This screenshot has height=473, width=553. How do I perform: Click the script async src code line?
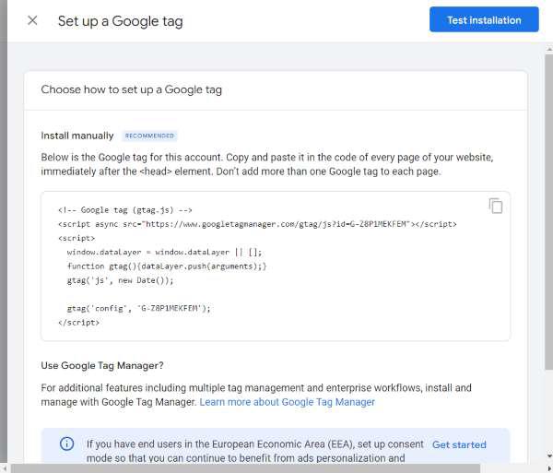click(256, 223)
